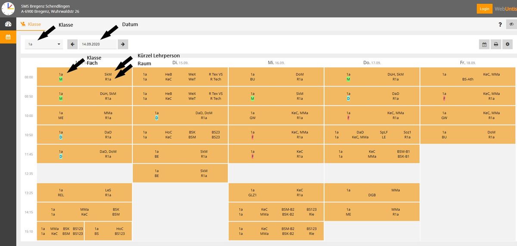Open Friday 08:00 BS-Ath lesson

tap(467, 77)
